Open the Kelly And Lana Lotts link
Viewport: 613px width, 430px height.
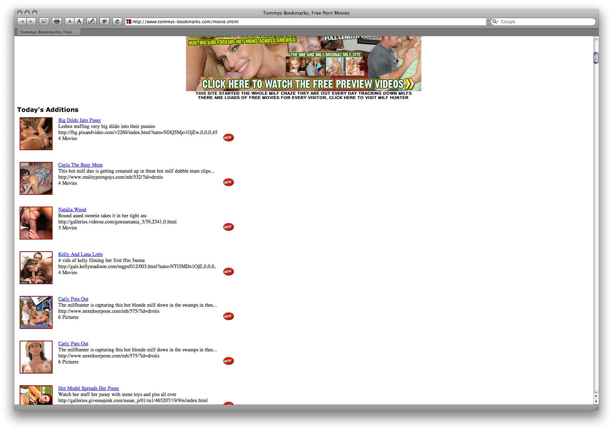(80, 254)
